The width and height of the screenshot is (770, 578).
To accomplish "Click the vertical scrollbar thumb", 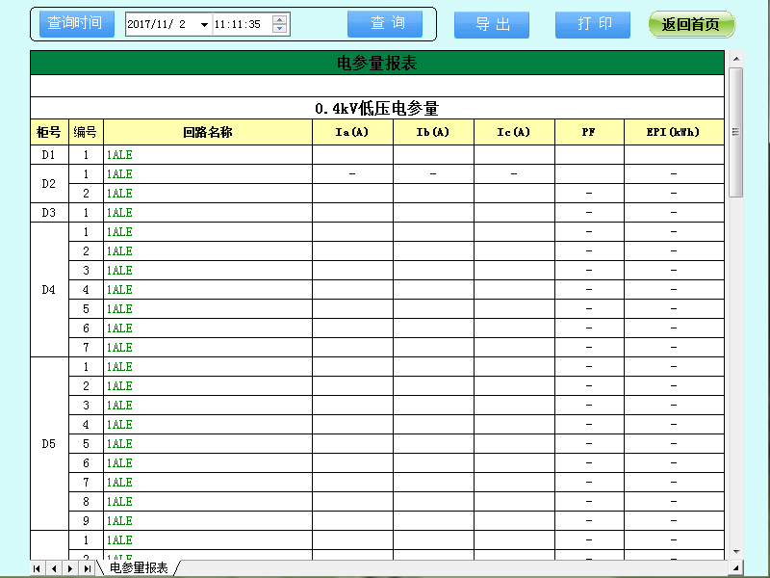I will coord(735,133).
